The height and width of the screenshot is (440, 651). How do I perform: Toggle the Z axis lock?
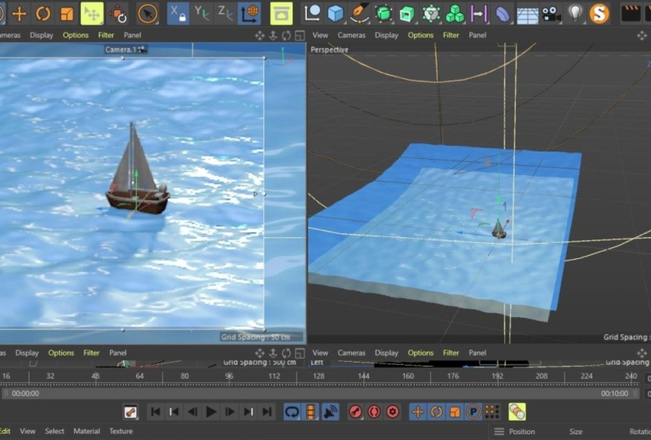tap(226, 13)
